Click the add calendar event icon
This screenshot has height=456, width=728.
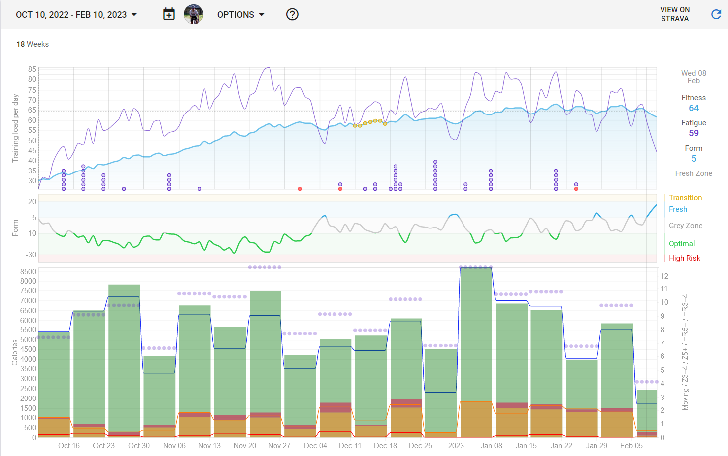click(169, 14)
